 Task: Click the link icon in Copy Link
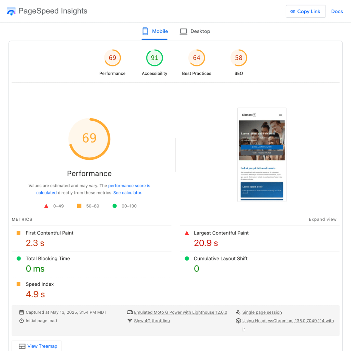pos(293,12)
